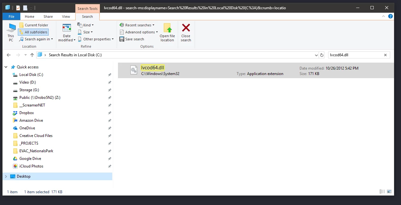401x205 pixels.
Task: Open Customize Quick Access Toolbar dropdown
Action: pos(31,8)
